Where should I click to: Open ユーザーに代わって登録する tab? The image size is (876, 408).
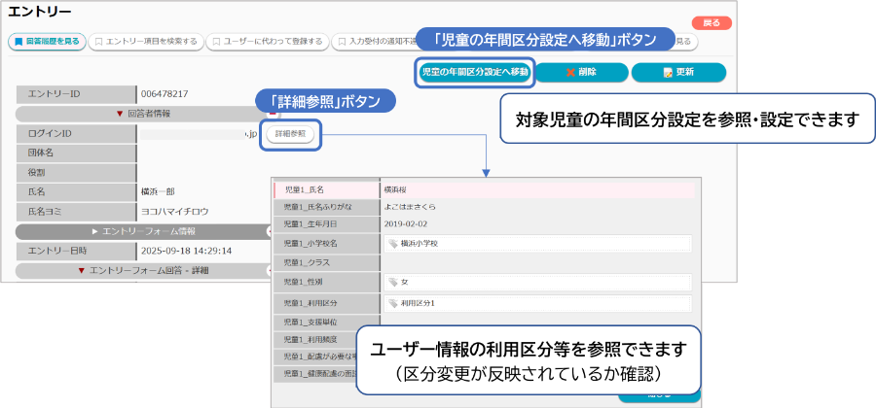[x=269, y=42]
